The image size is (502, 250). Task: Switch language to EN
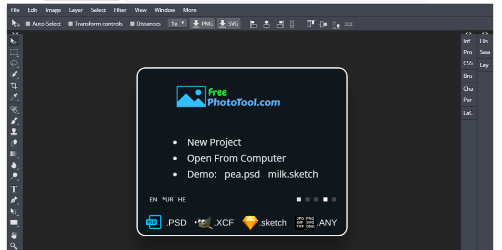(153, 200)
